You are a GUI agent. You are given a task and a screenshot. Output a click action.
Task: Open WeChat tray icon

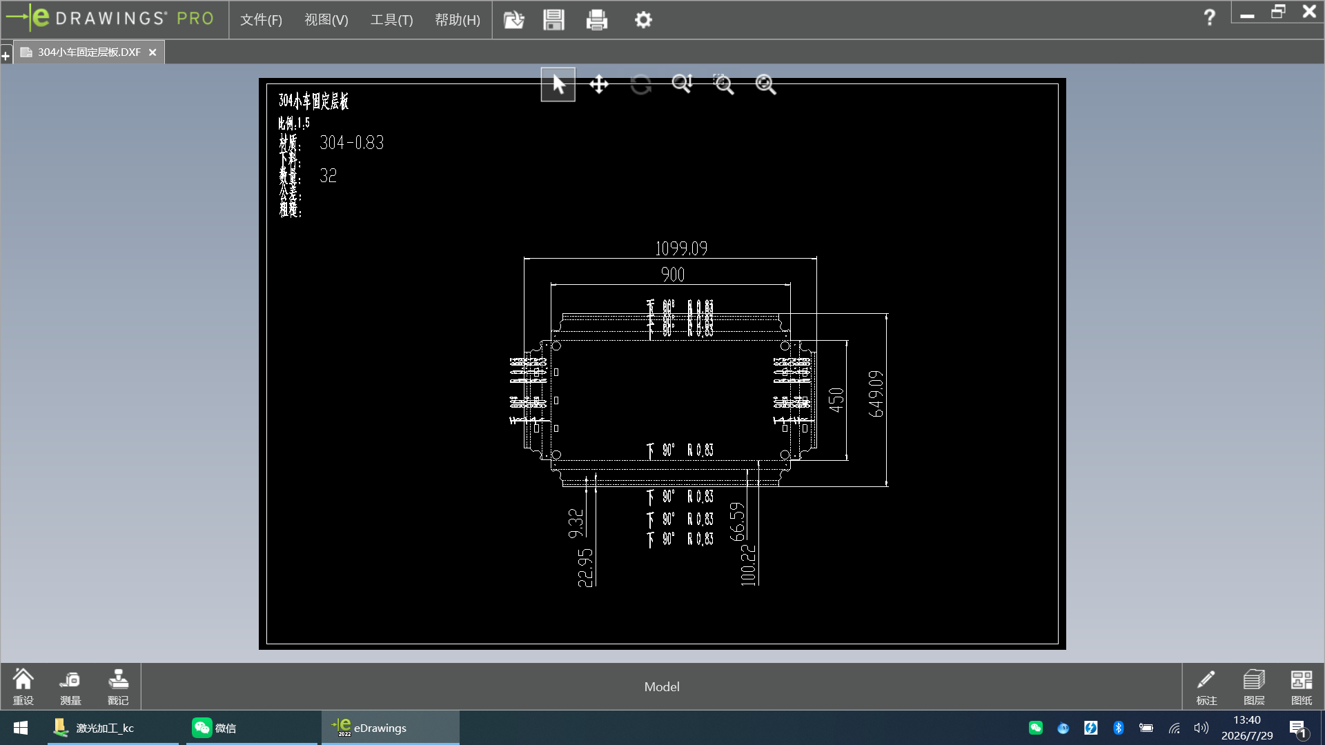coord(1036,728)
